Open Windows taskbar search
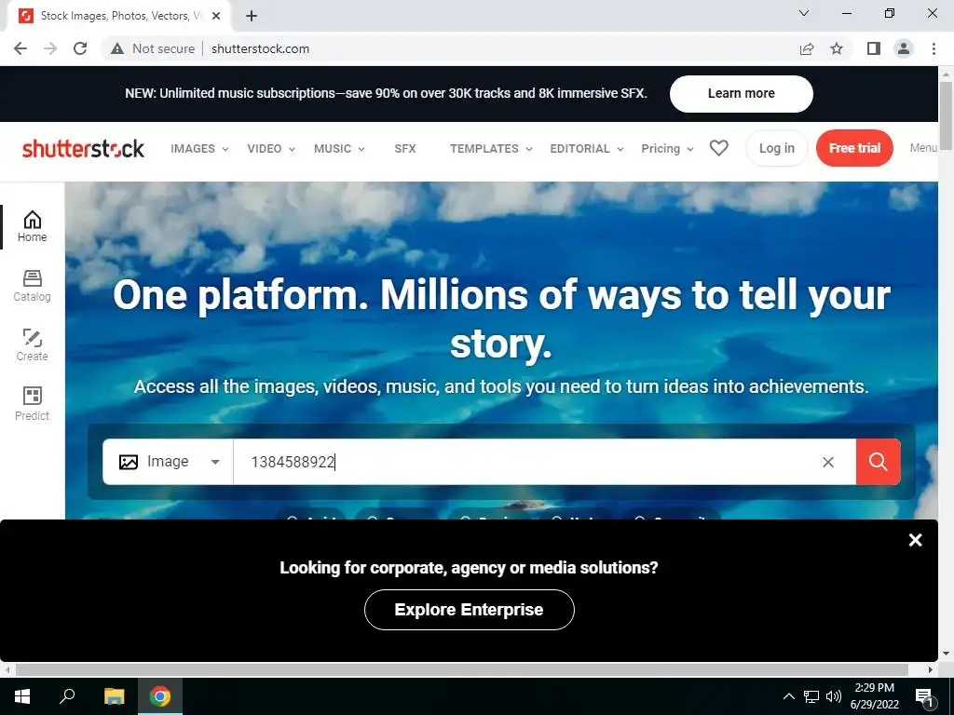Image resolution: width=954 pixels, height=715 pixels. (x=67, y=696)
